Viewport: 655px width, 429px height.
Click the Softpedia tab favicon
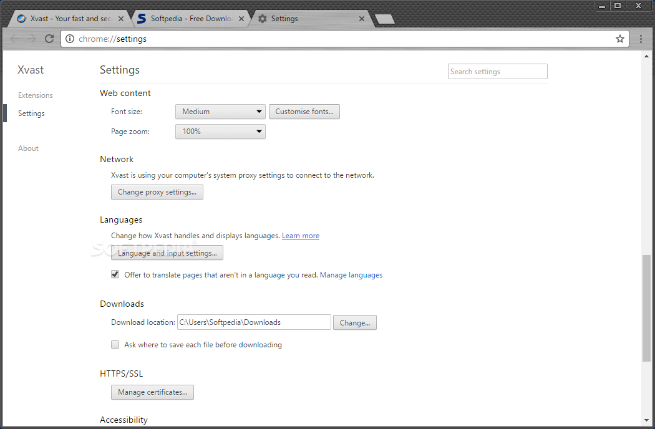coord(142,19)
